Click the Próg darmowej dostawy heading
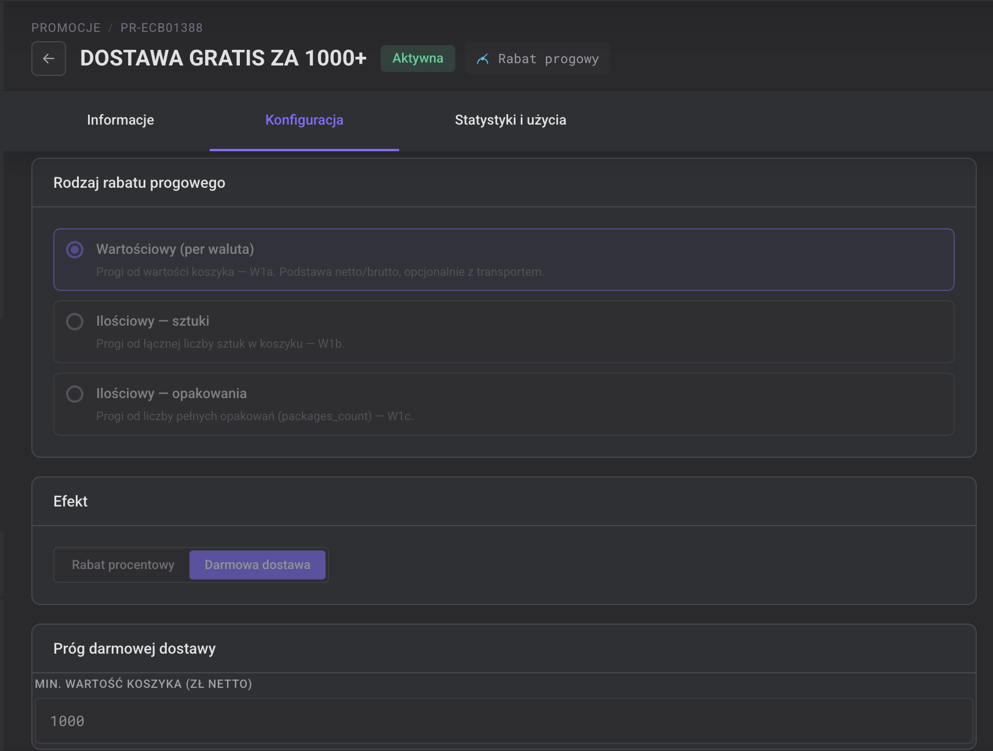 click(x=134, y=648)
